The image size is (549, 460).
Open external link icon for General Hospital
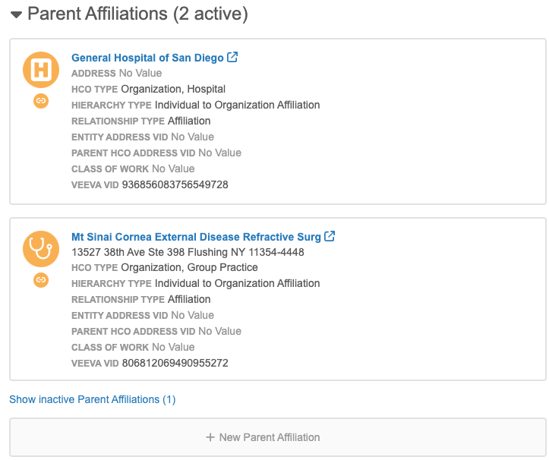(x=233, y=57)
